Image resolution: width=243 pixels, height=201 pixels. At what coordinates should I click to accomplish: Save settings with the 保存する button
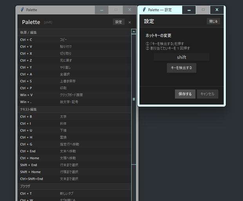coord(185,94)
